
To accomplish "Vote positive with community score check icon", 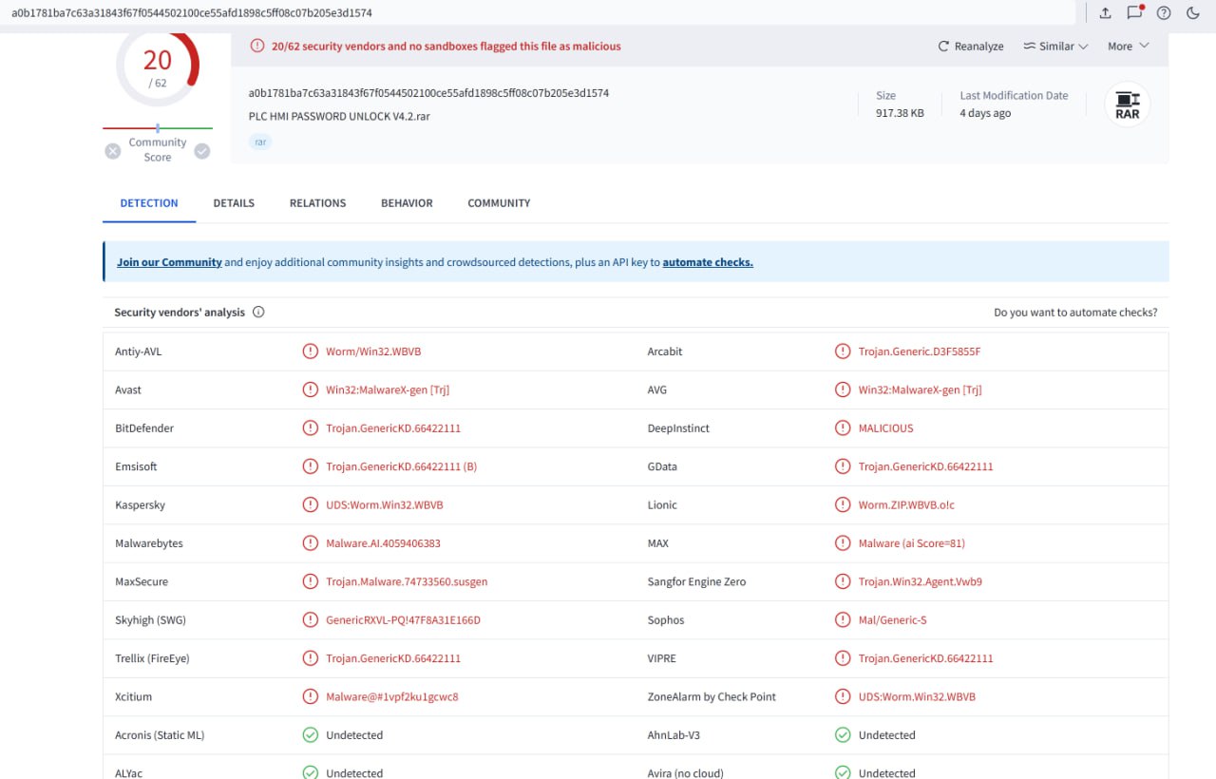I will coord(202,150).
